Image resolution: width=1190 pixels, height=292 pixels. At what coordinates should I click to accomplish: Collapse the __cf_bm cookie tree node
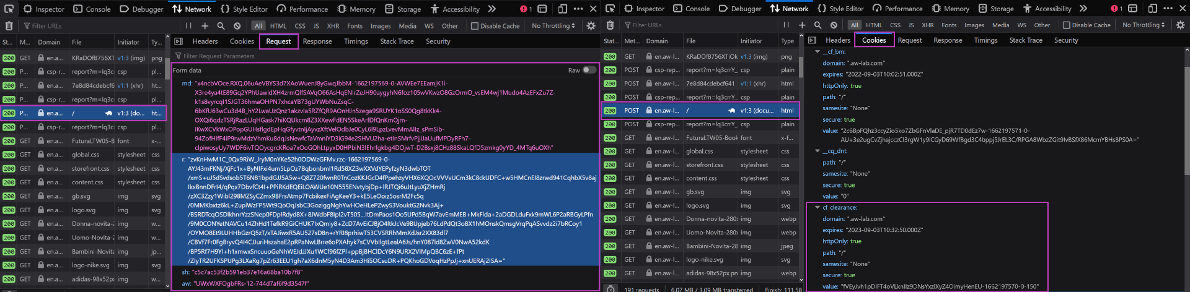[817, 52]
